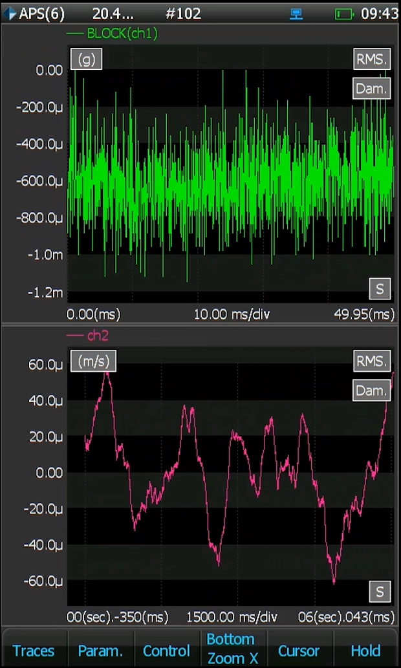Open the (g) unit selector on top graph
401x668 pixels.
pyautogui.click(x=86, y=59)
